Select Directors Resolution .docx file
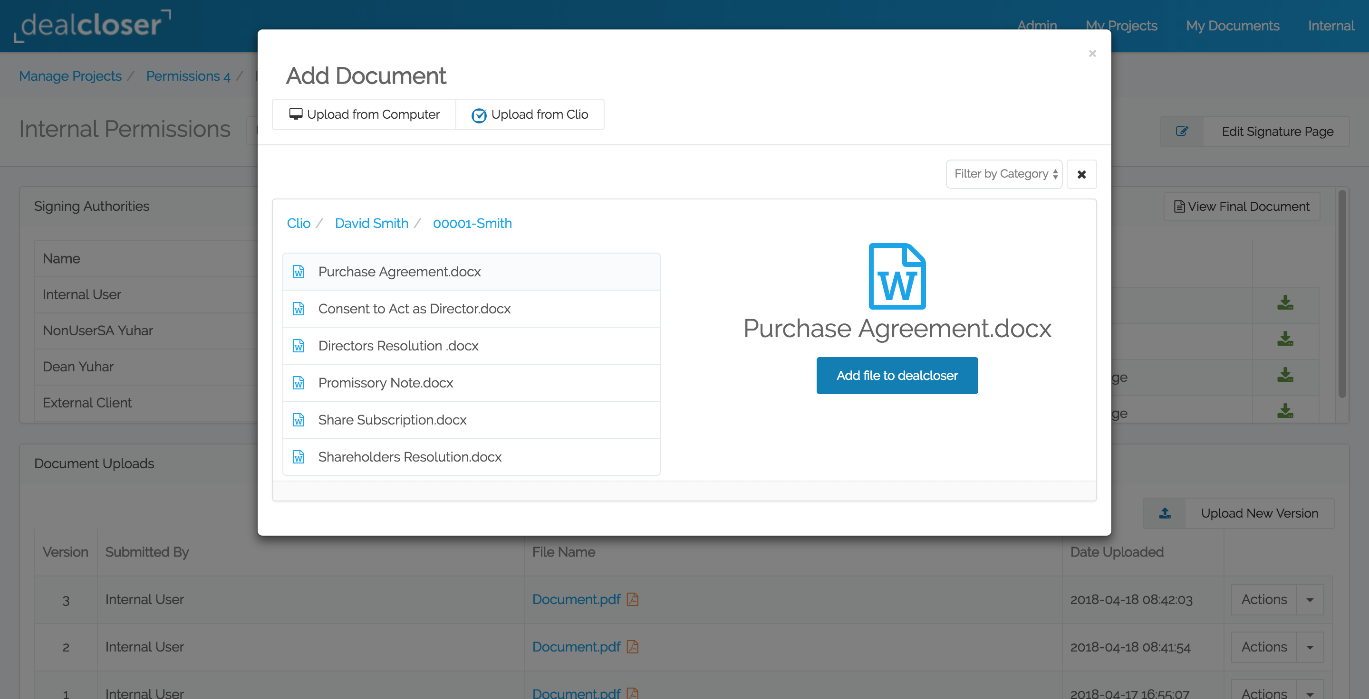 (x=472, y=346)
